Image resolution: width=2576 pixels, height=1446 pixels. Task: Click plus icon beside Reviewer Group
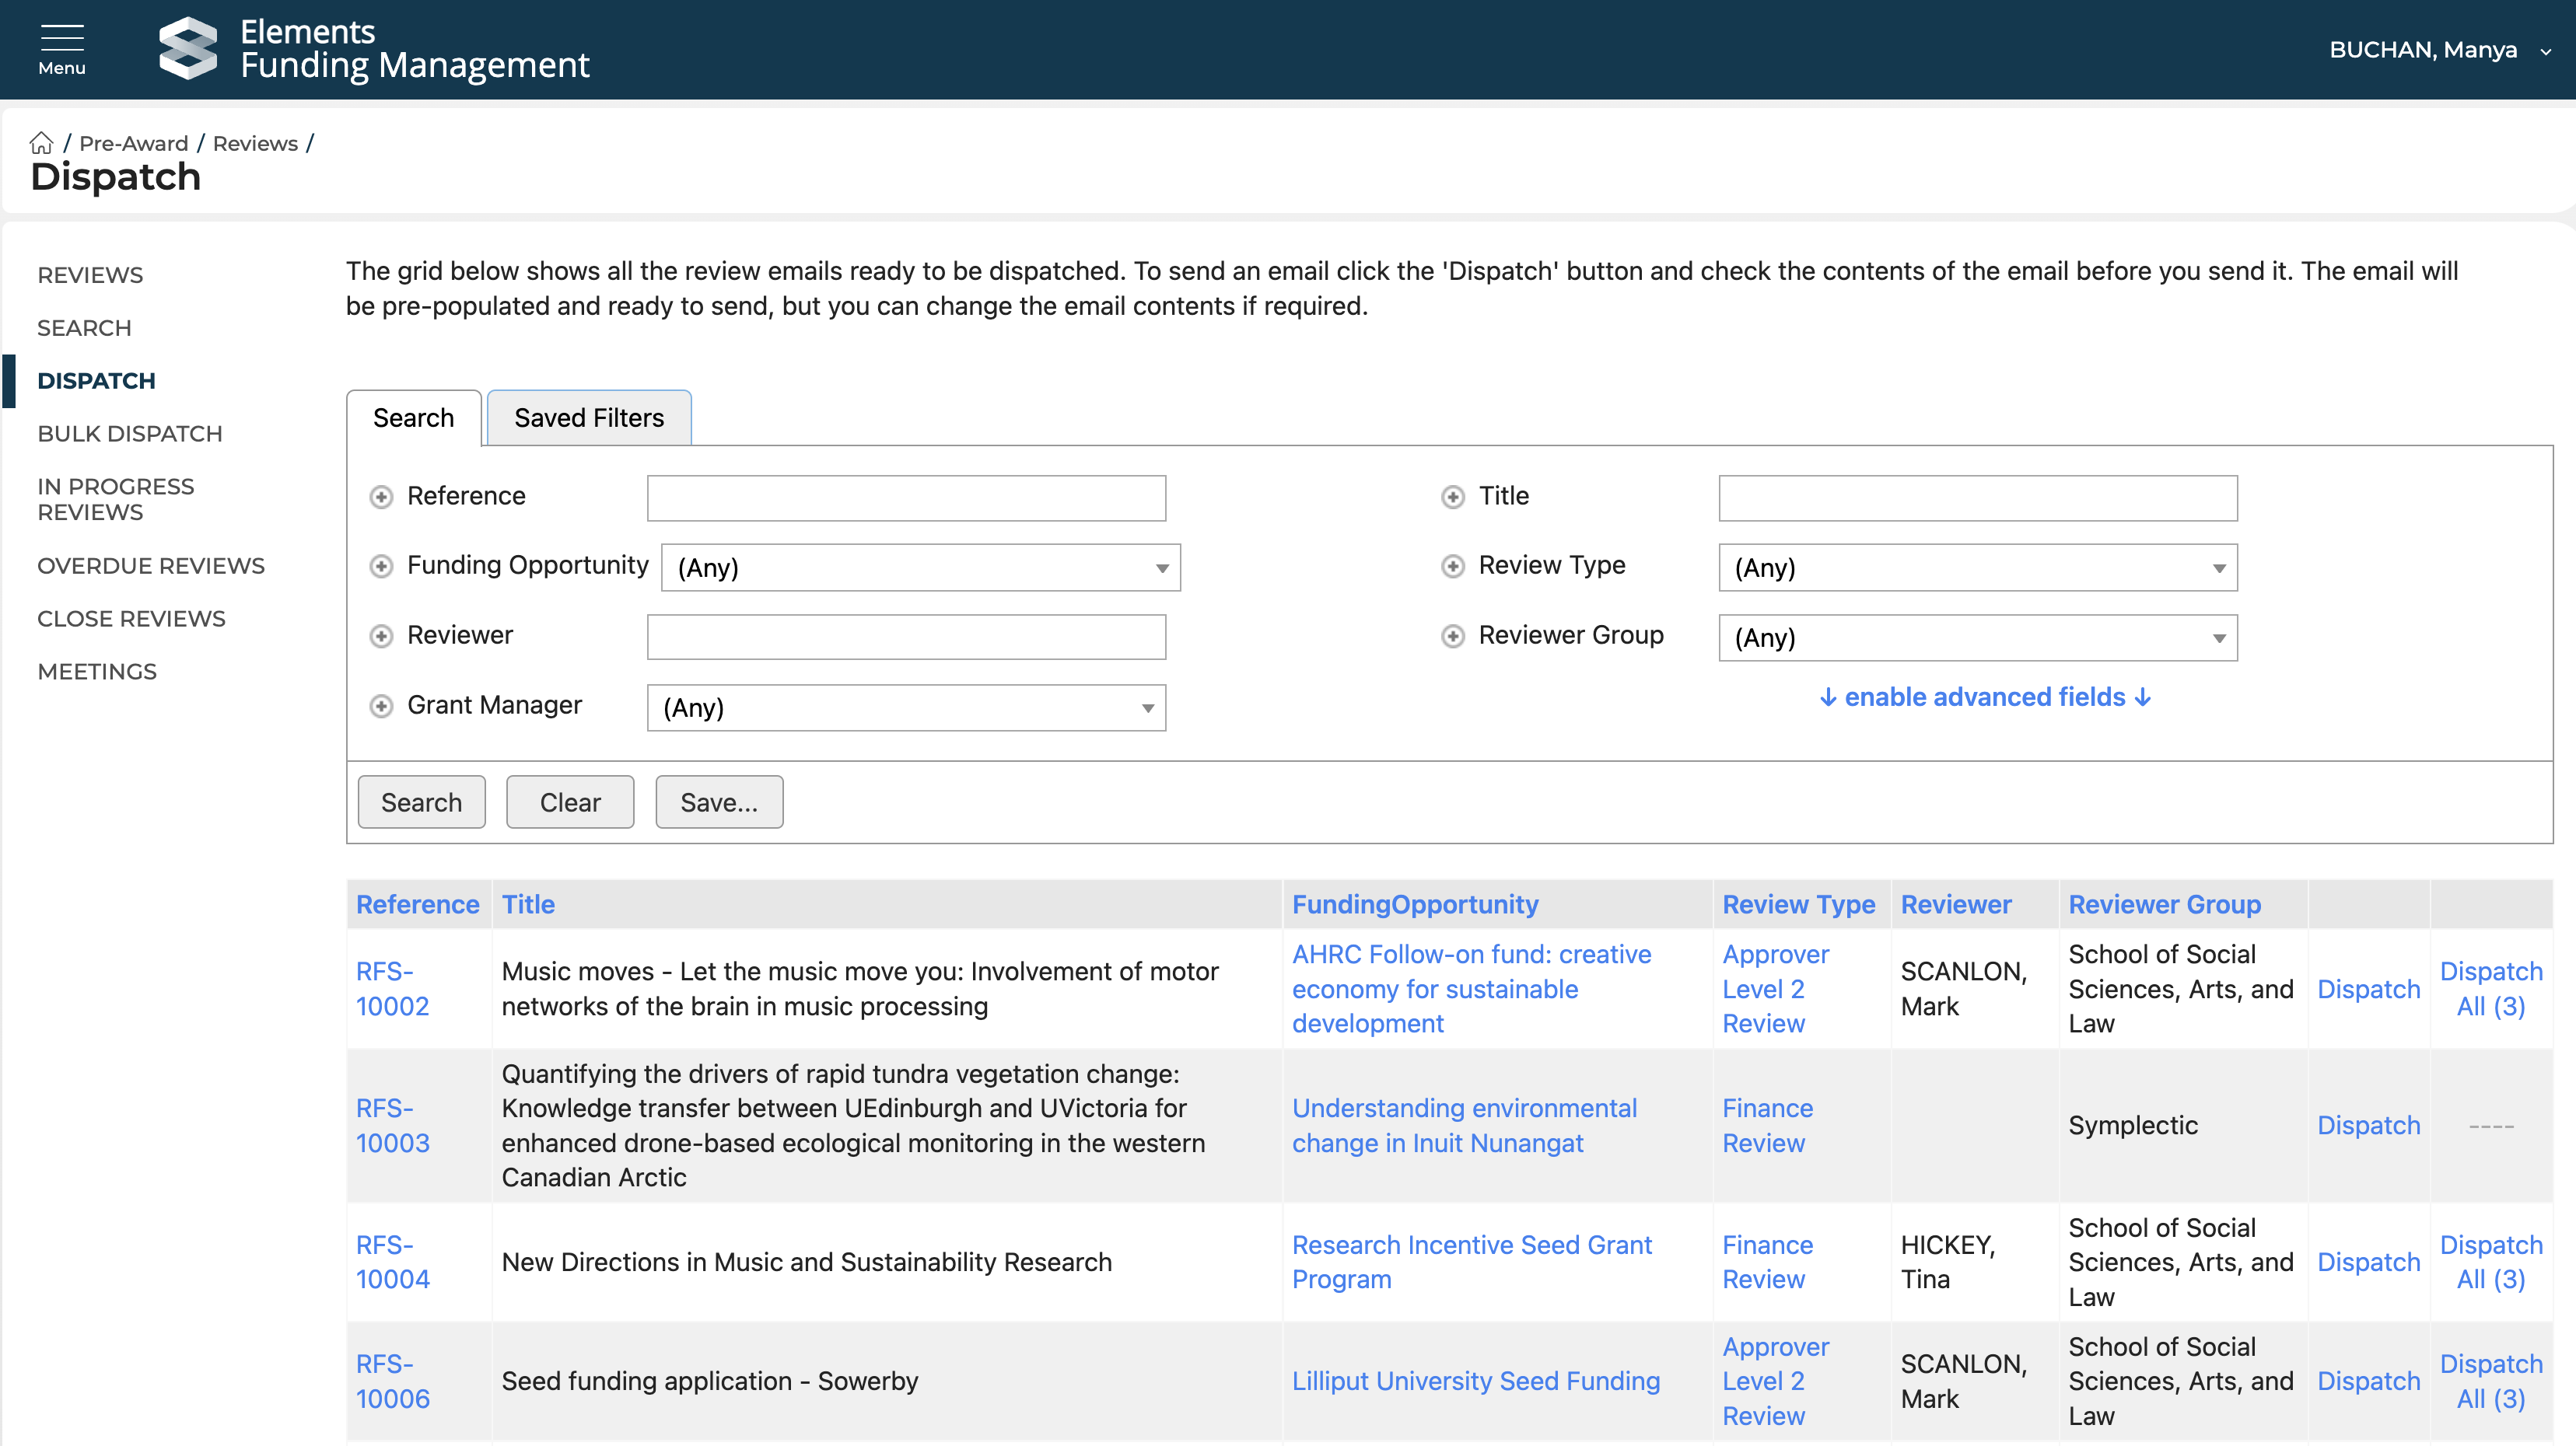point(1453,637)
